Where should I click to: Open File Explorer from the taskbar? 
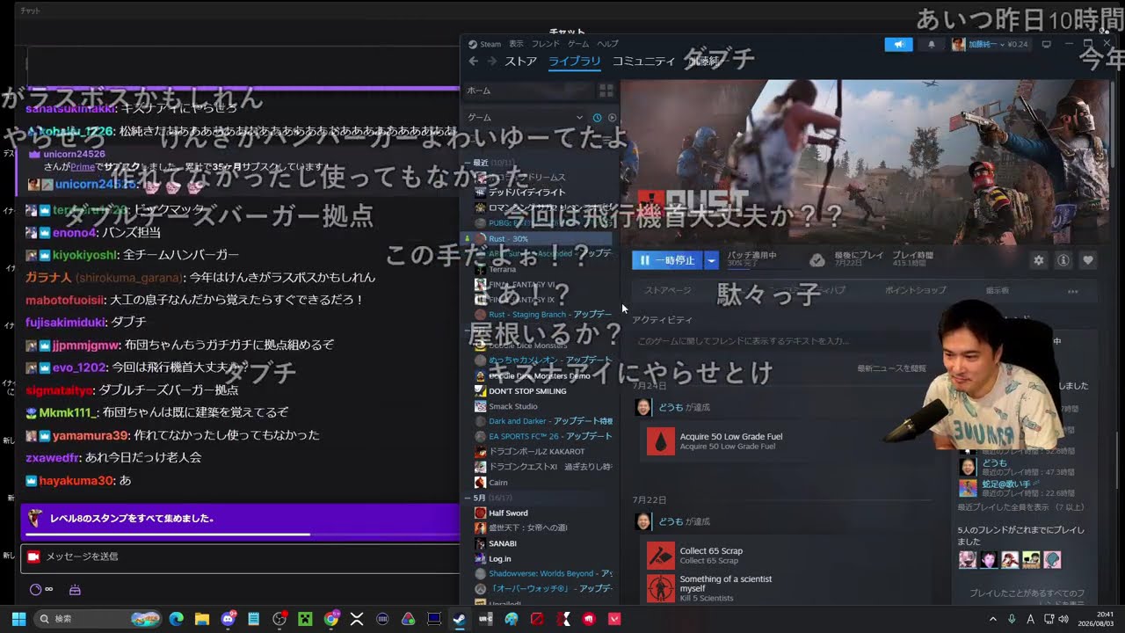[201, 619]
